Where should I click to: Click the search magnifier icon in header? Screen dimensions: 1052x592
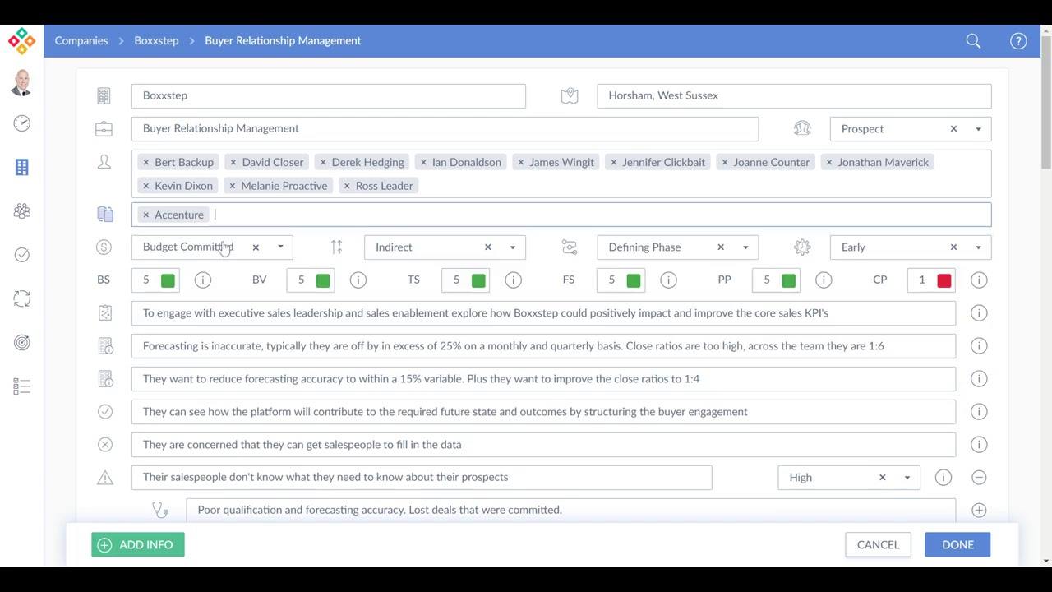click(x=973, y=41)
